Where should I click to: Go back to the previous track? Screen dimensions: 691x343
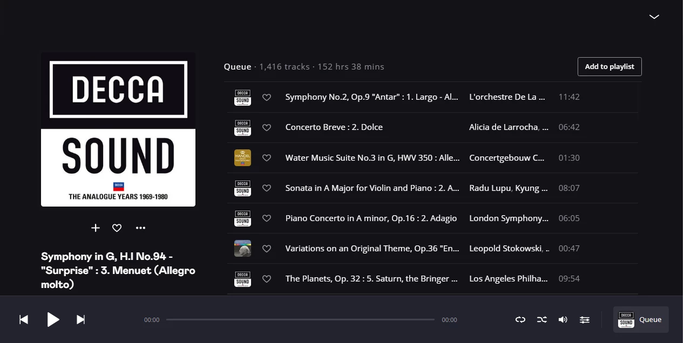tap(24, 320)
